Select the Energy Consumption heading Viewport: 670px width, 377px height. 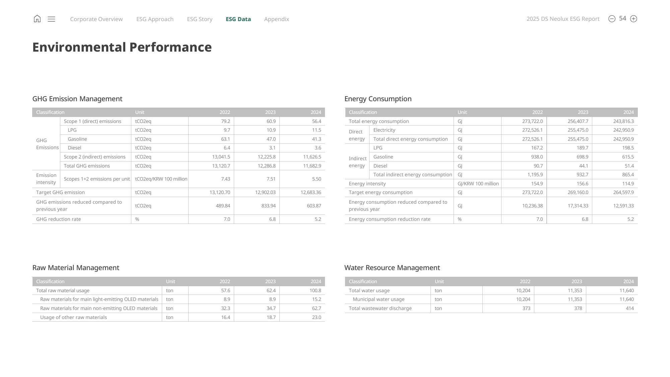click(378, 99)
